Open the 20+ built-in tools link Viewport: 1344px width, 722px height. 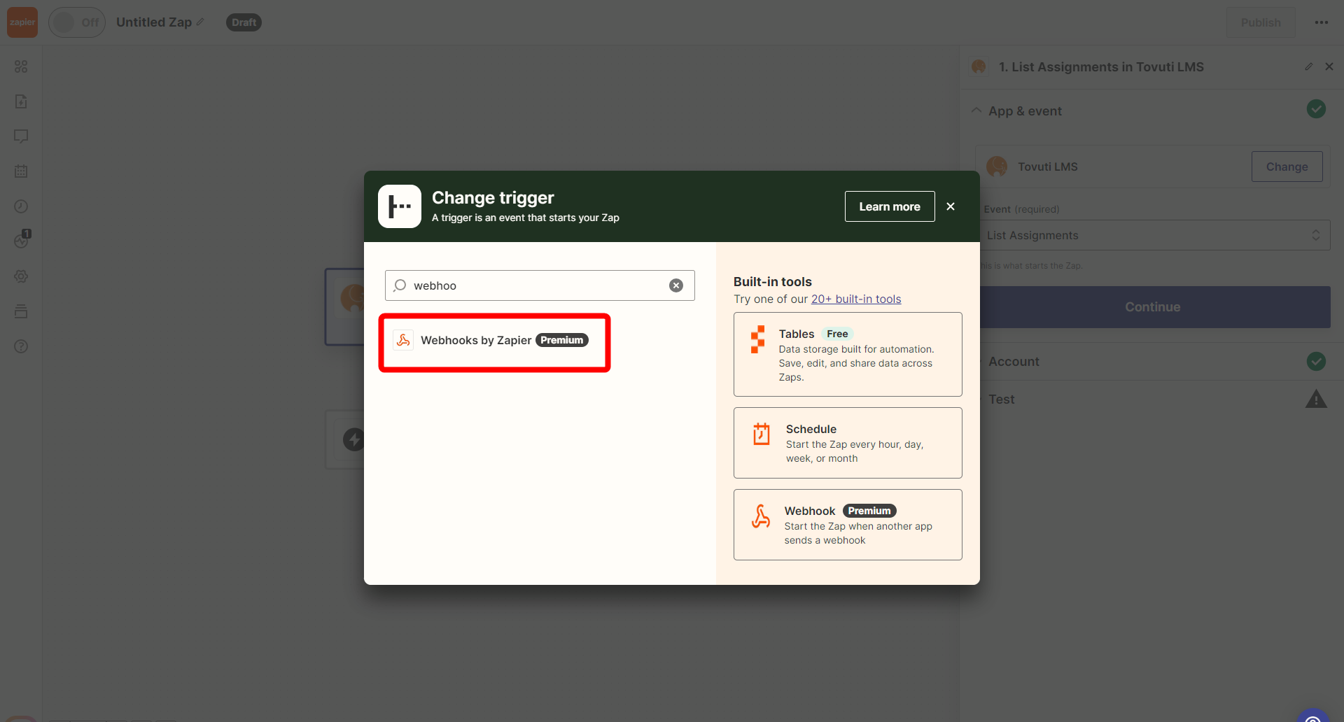click(856, 299)
